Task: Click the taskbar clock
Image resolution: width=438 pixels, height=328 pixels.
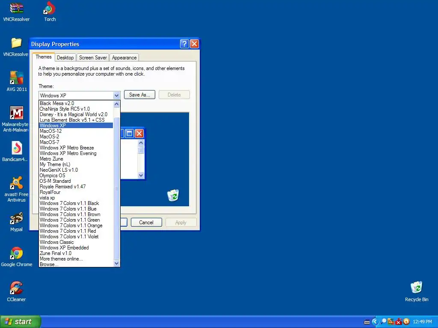Action: click(422, 322)
